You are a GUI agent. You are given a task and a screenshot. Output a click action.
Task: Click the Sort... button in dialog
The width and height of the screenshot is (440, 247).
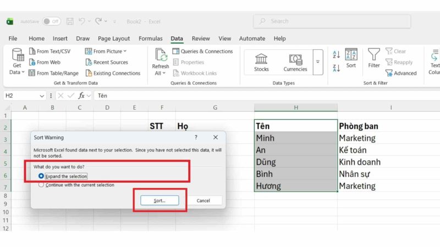(159, 200)
